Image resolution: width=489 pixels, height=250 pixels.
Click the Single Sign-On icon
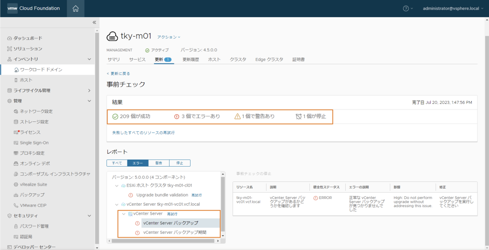pos(16,143)
